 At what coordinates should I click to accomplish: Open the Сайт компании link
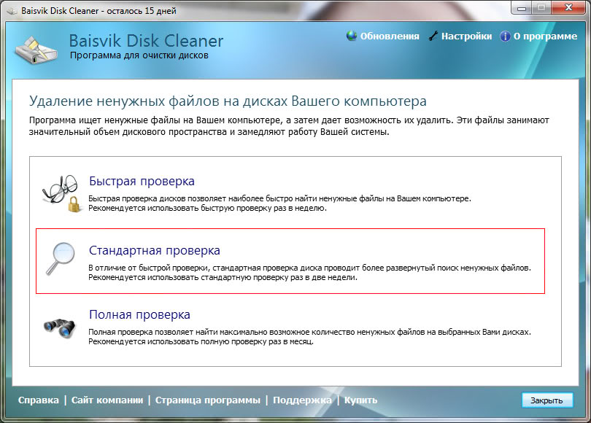pyautogui.click(x=107, y=400)
